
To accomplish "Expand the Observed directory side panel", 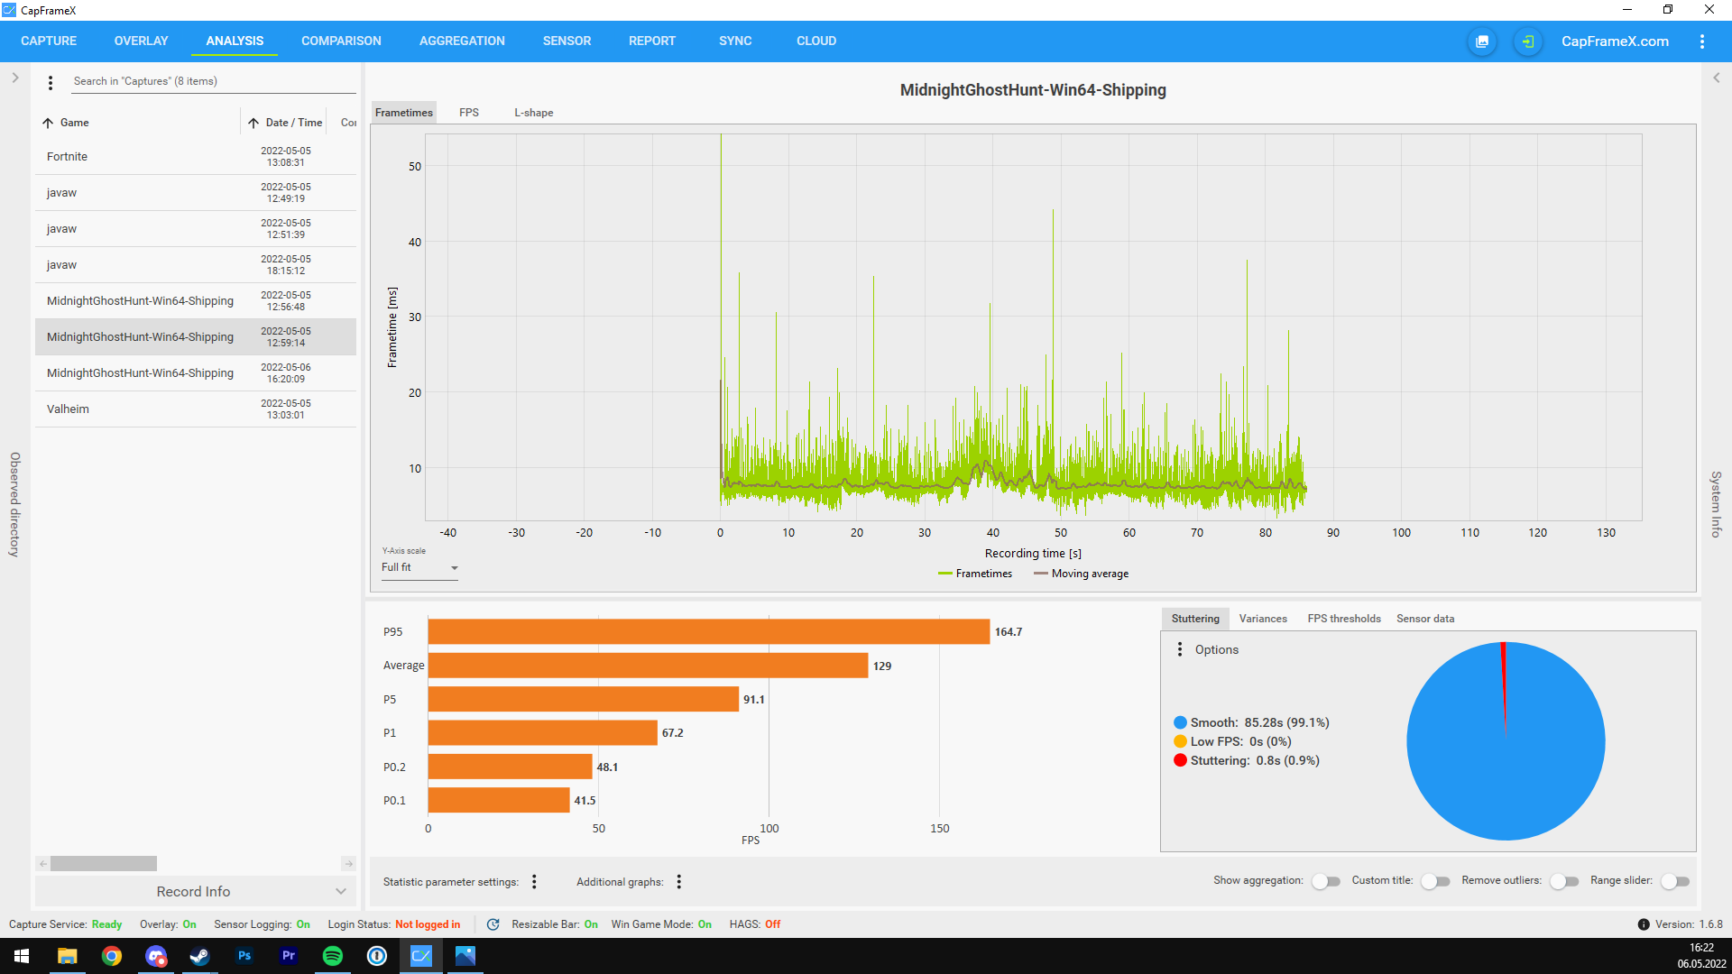I will point(15,78).
